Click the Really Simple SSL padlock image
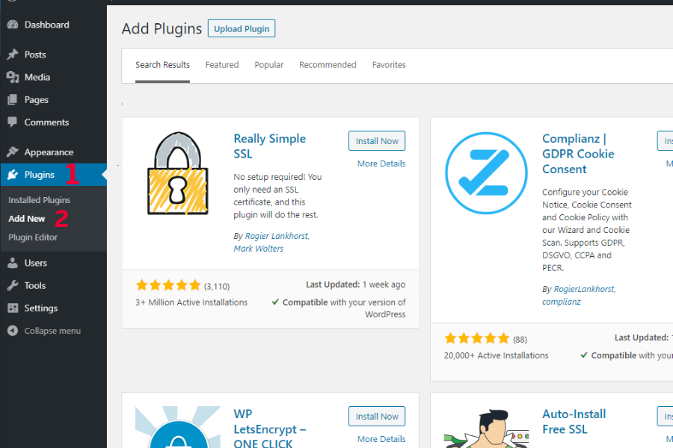The image size is (673, 448). click(178, 173)
